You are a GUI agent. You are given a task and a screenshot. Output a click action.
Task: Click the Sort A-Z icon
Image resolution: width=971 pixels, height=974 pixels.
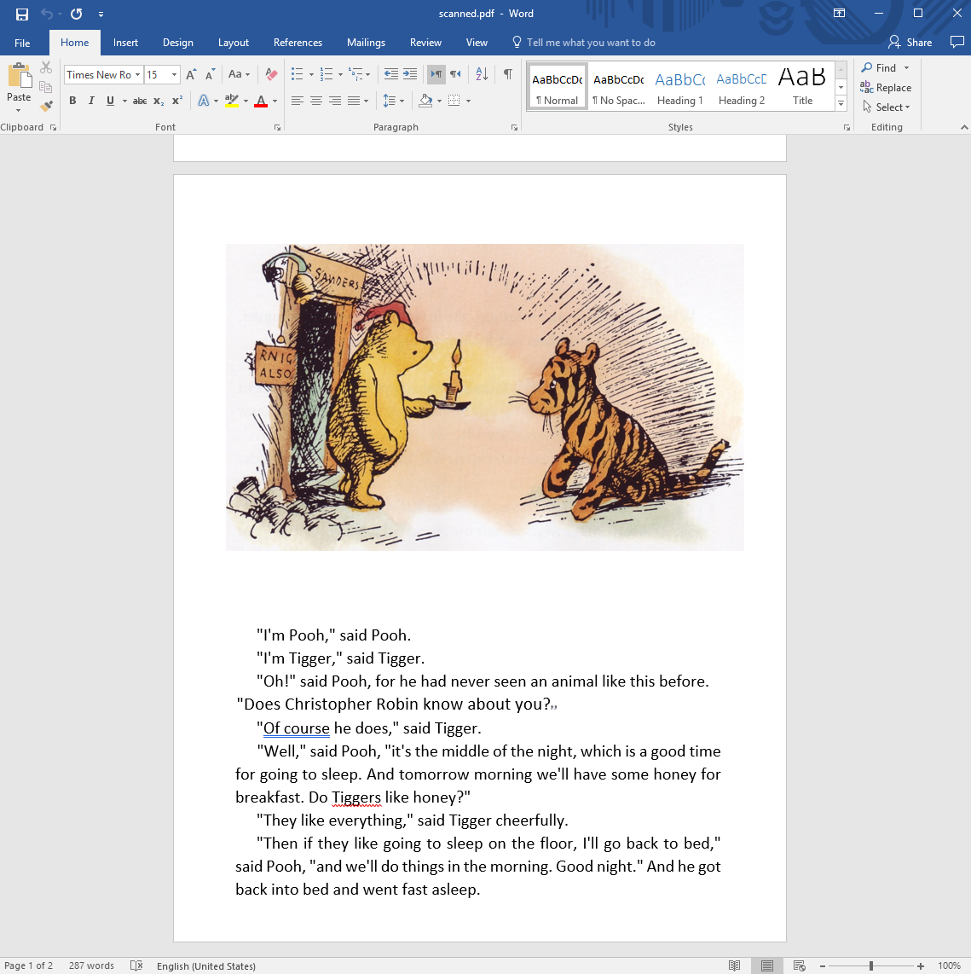[482, 74]
